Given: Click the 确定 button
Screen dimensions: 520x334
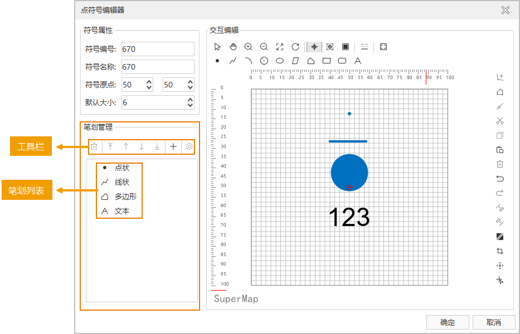Looking at the screenshot, I should click(447, 322).
